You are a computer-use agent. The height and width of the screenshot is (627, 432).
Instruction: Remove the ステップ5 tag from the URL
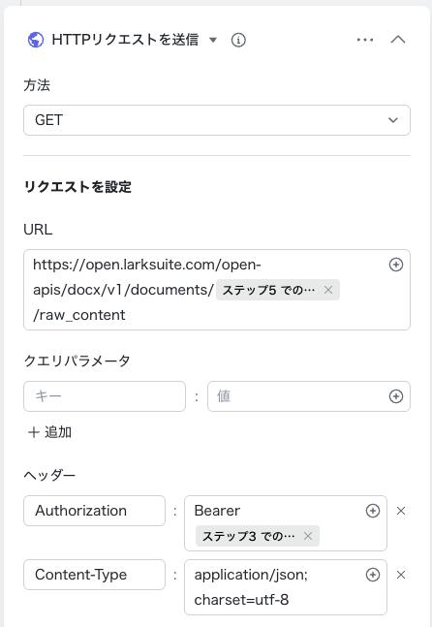pyautogui.click(x=328, y=290)
